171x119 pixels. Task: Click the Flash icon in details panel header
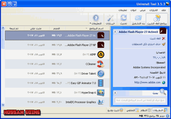(x=163, y=31)
